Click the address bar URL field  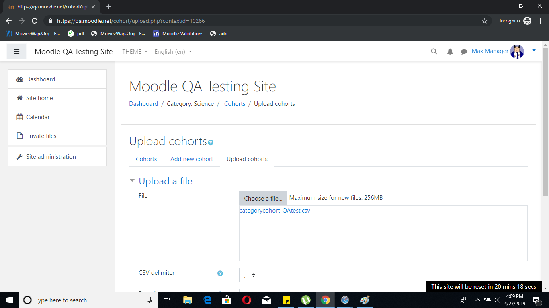[x=265, y=21]
